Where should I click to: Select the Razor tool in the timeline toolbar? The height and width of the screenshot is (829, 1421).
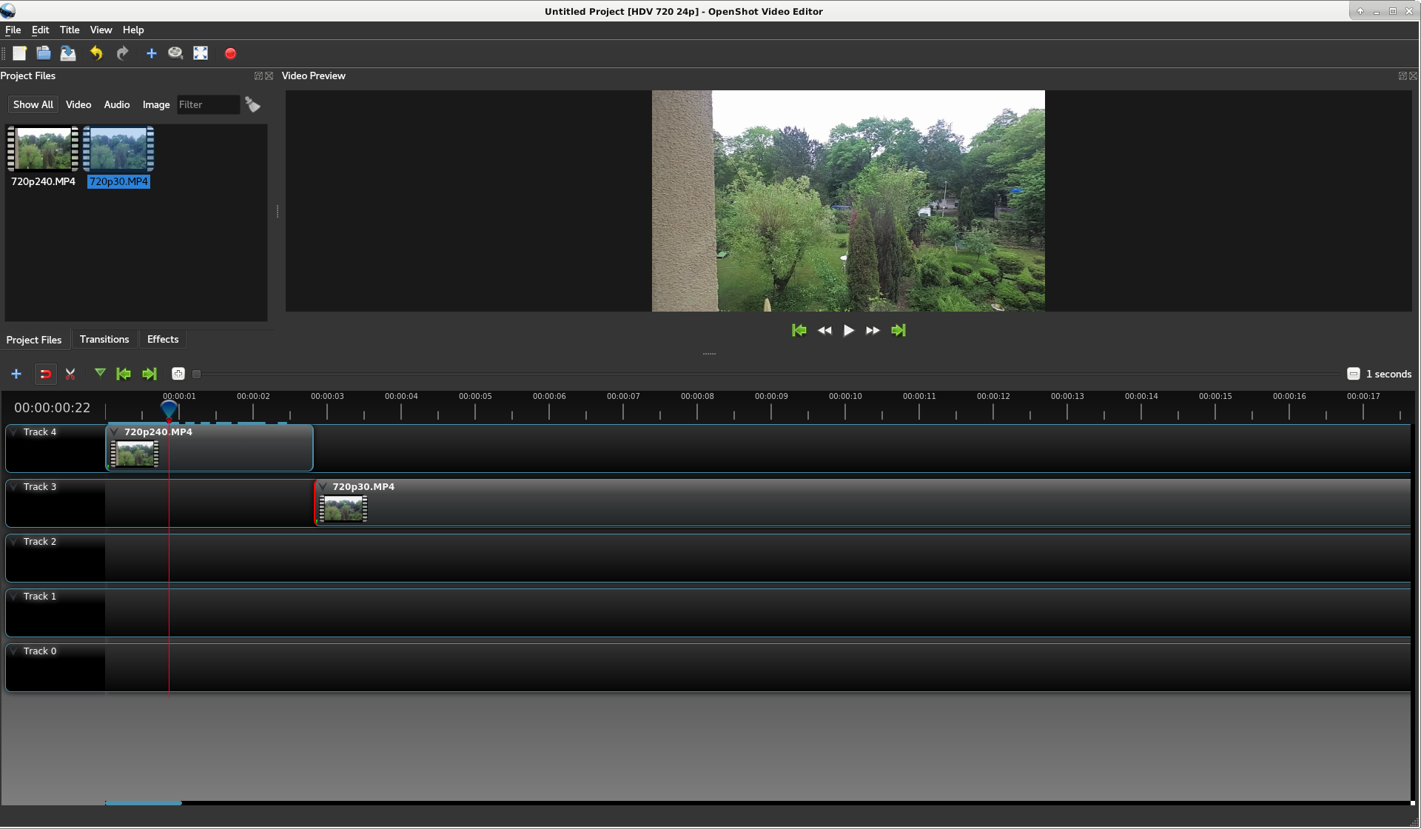click(70, 374)
